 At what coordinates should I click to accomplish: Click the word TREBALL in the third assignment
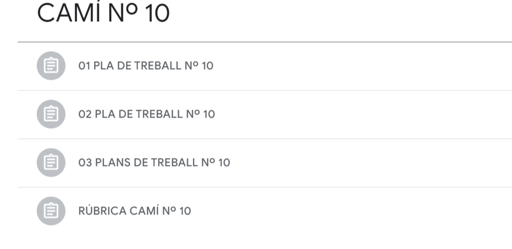coord(174,162)
